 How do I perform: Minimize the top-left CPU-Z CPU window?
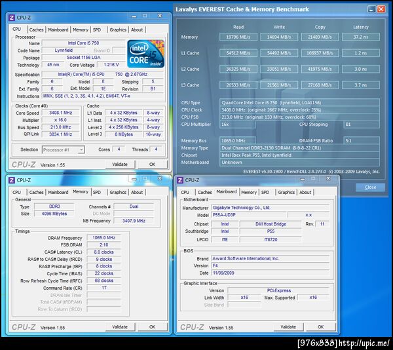(134, 16)
